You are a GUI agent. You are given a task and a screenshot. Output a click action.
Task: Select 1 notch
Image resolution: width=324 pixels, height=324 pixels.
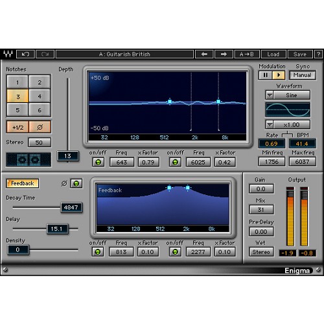coord(17,82)
